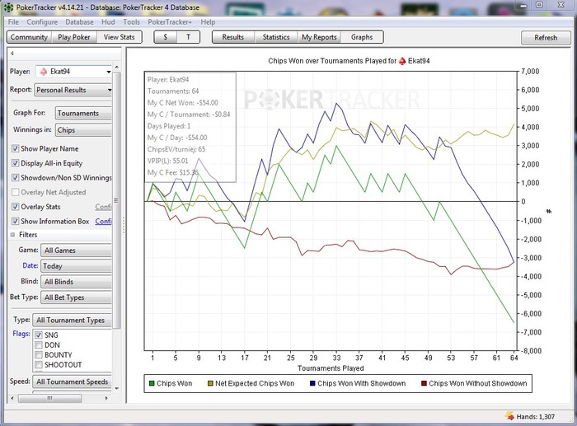The height and width of the screenshot is (426, 577).
Task: Click the sidebar splitter grip handle
Action: (x=124, y=224)
